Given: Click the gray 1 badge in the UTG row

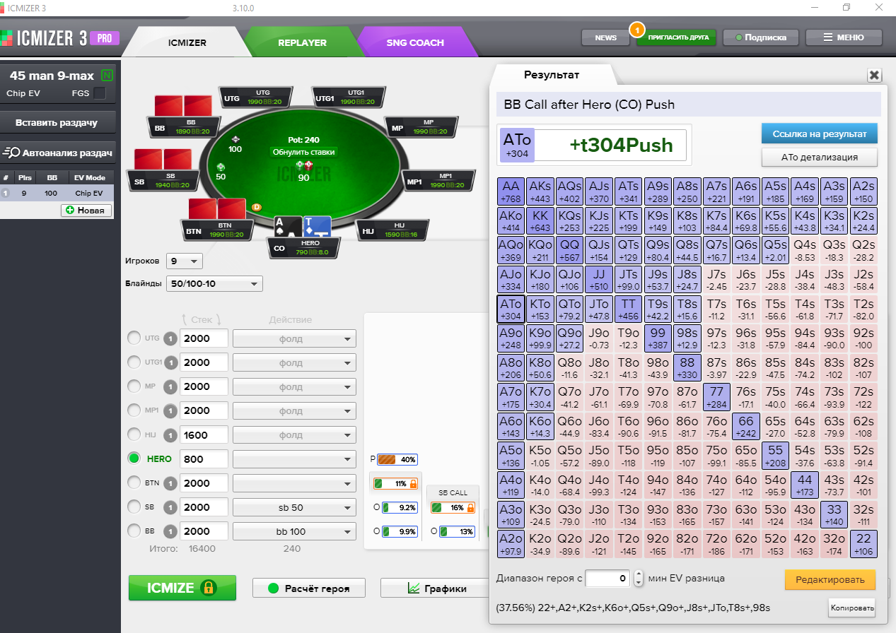Looking at the screenshot, I should coord(170,338).
